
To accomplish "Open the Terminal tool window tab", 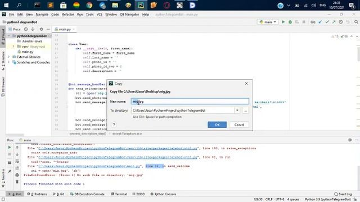I will 119,194.
